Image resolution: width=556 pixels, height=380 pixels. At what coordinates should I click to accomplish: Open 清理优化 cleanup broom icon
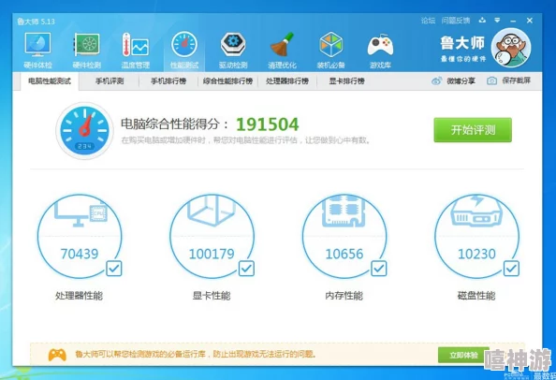coord(282,45)
